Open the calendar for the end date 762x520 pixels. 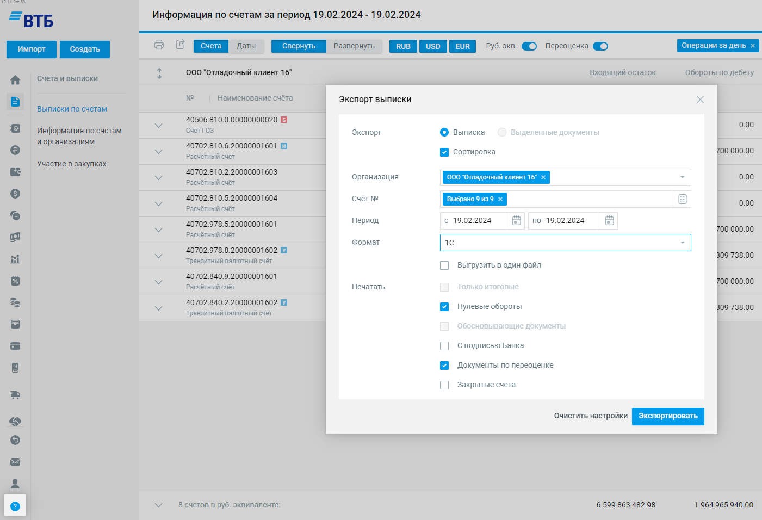tap(609, 221)
